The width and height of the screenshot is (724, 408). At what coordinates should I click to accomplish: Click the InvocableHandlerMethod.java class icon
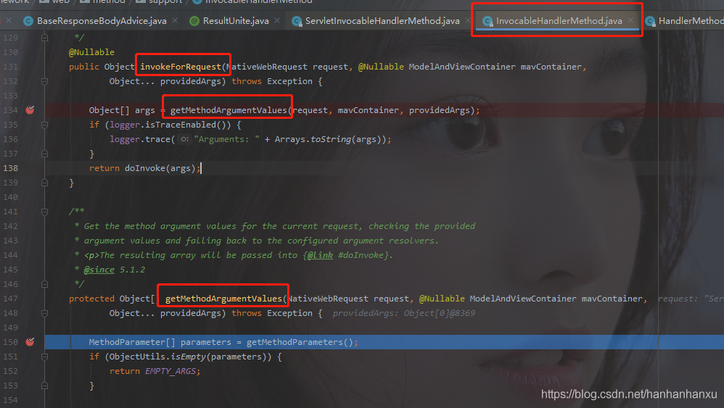488,21
